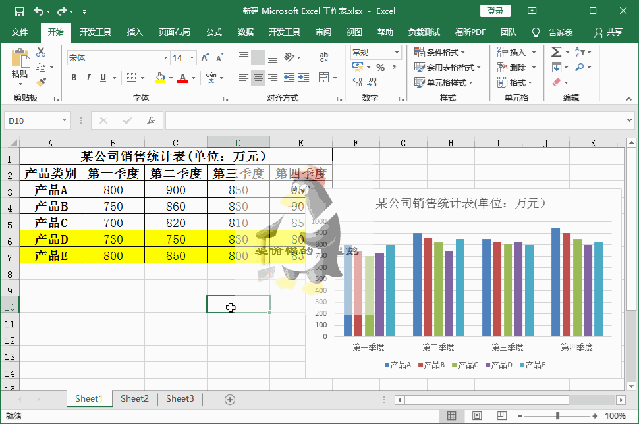Toggle Italic formatting
Image resolution: width=639 pixels, height=424 pixels.
[88, 78]
